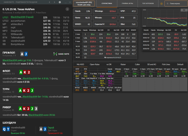Click the Expected V -$418.6 box

105,24
